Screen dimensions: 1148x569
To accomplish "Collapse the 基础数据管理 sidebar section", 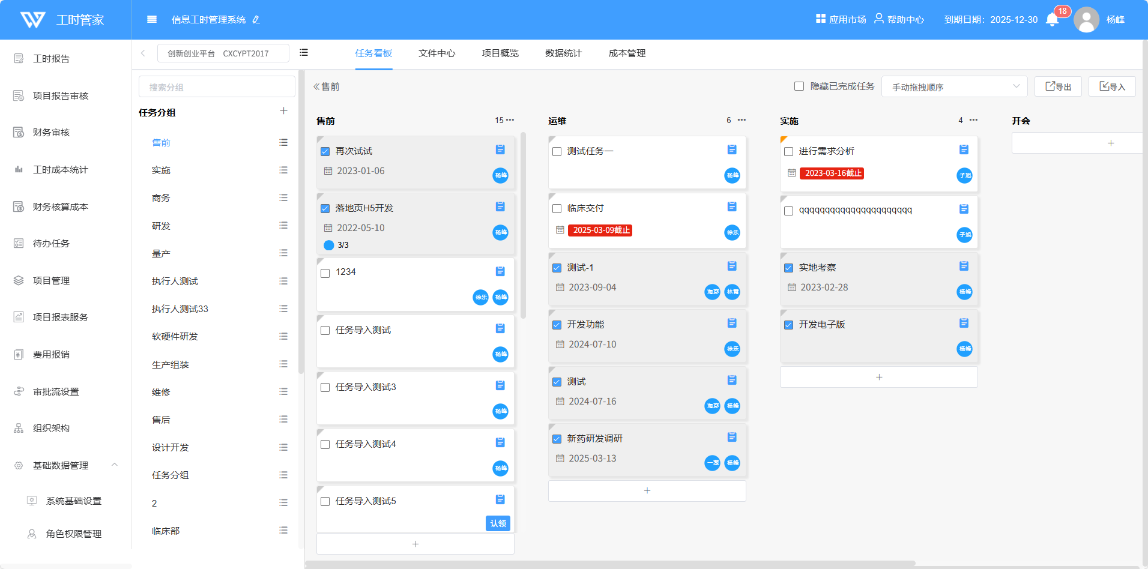I will (114, 465).
